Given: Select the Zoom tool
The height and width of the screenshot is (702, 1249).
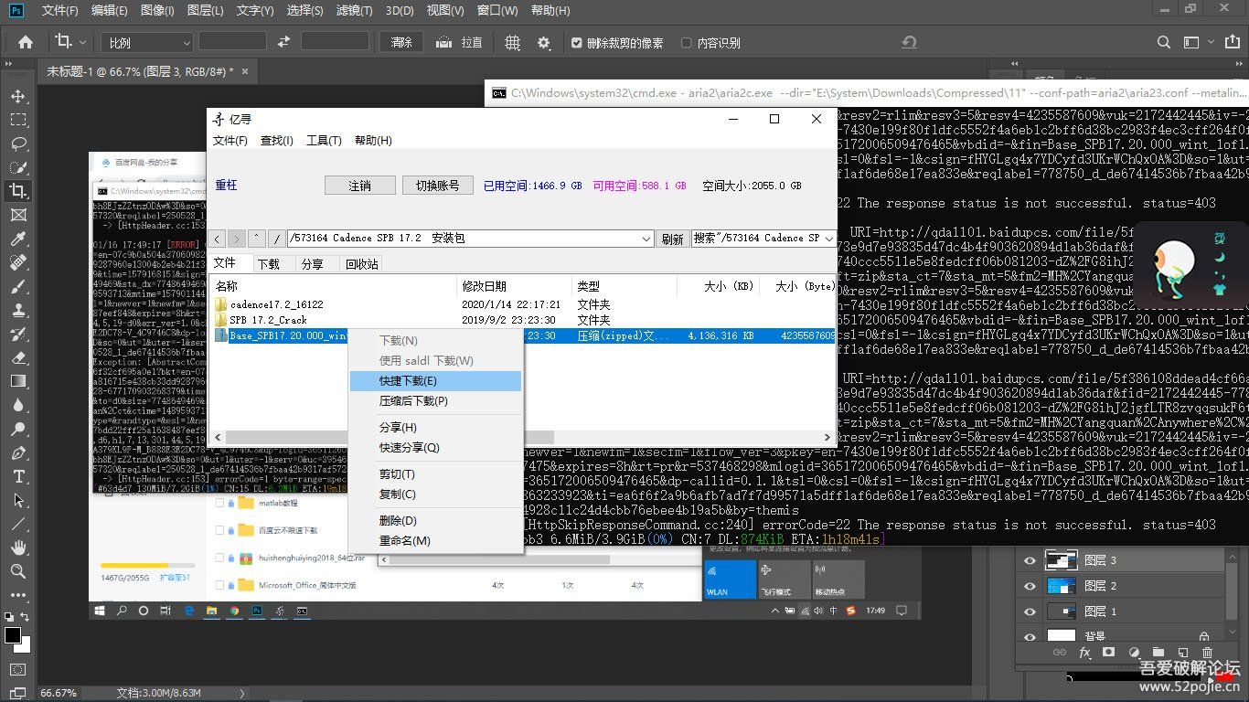Looking at the screenshot, I should pos(18,571).
